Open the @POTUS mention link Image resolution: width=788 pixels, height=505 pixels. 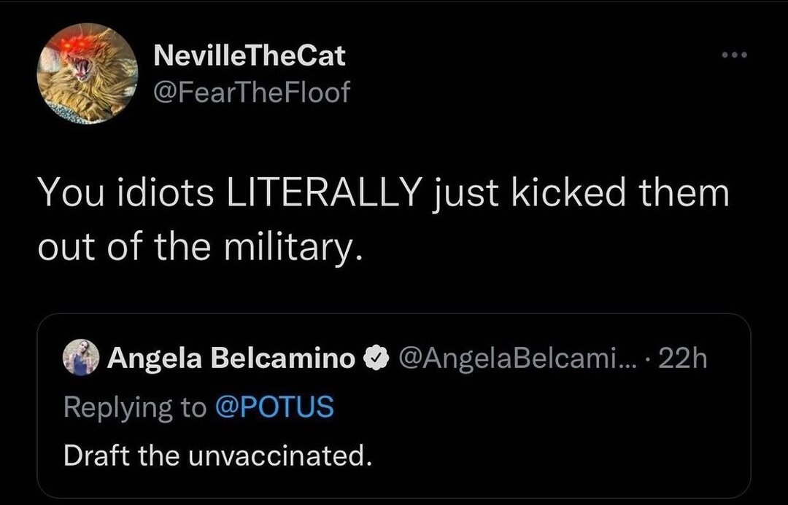click(x=276, y=407)
